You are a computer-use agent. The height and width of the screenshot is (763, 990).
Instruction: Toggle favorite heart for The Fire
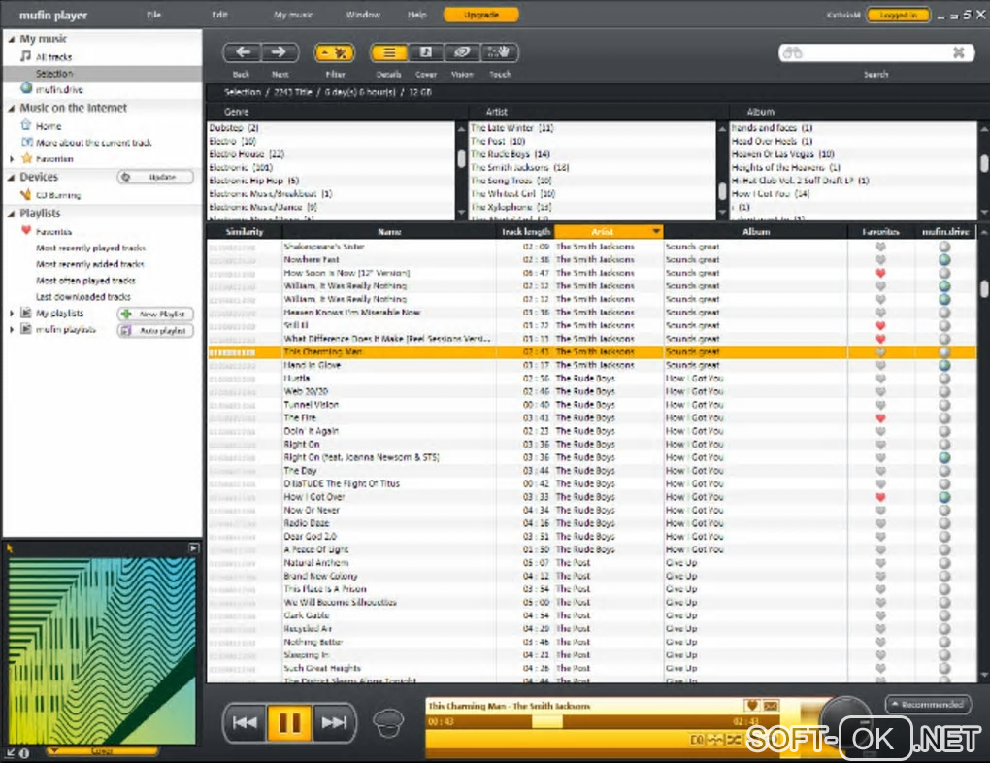pyautogui.click(x=880, y=418)
